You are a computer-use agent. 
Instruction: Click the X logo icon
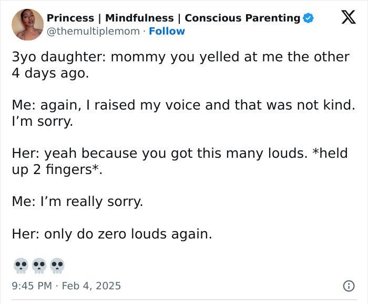(x=345, y=19)
